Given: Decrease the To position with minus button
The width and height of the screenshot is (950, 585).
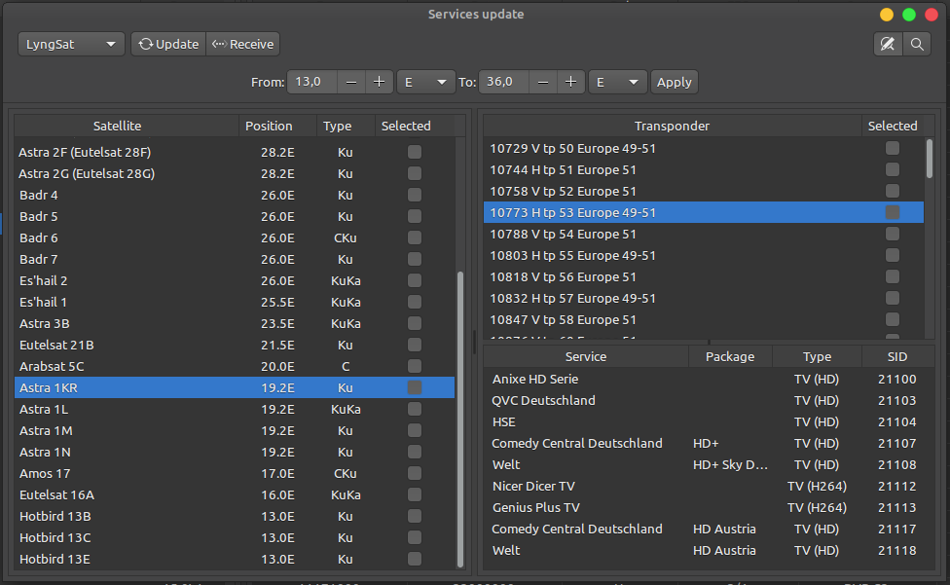Looking at the screenshot, I should click(x=543, y=83).
